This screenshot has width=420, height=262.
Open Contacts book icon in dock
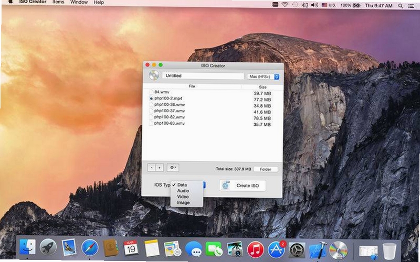111,247
